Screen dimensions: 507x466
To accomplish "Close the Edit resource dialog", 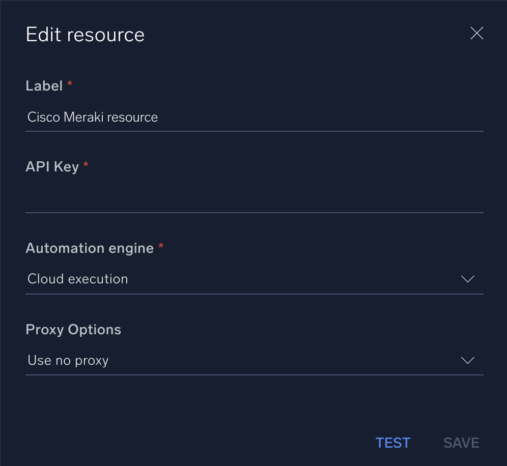I will click(476, 33).
